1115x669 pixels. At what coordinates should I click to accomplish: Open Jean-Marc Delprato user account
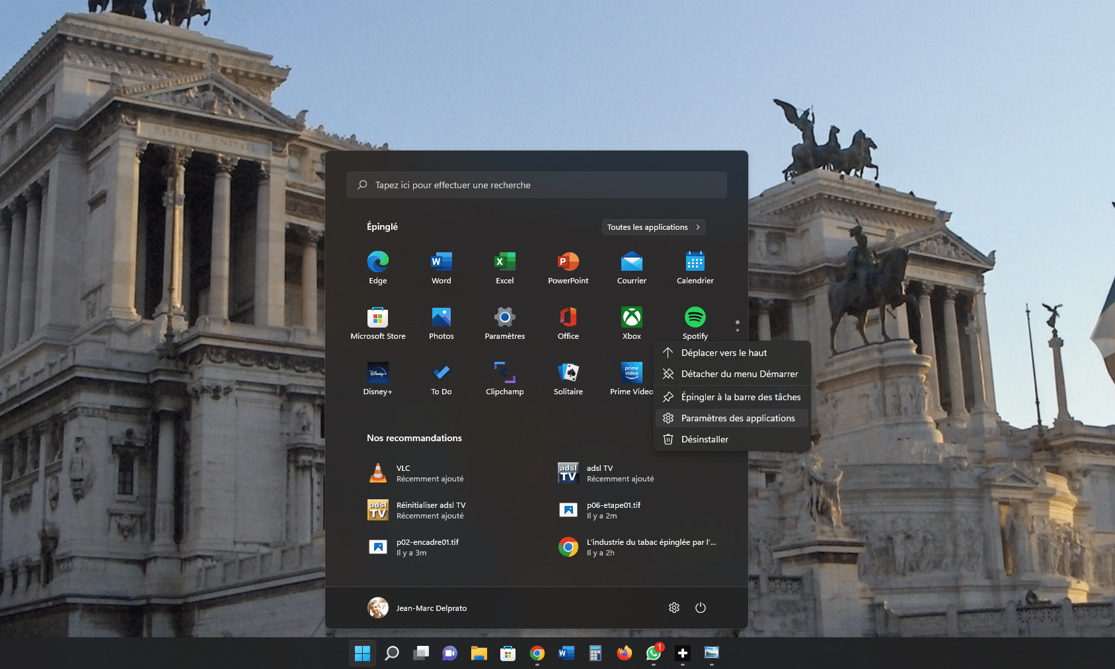click(418, 608)
